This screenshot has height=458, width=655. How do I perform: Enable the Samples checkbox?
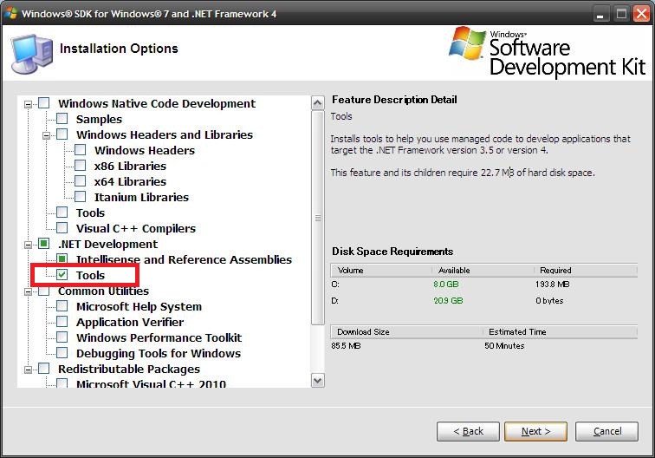(62, 118)
